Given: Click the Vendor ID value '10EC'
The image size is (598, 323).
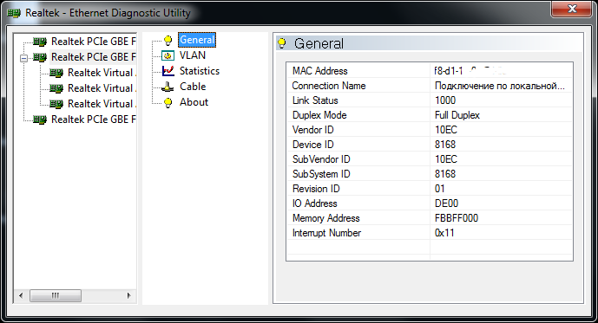Looking at the screenshot, I should [x=501, y=130].
